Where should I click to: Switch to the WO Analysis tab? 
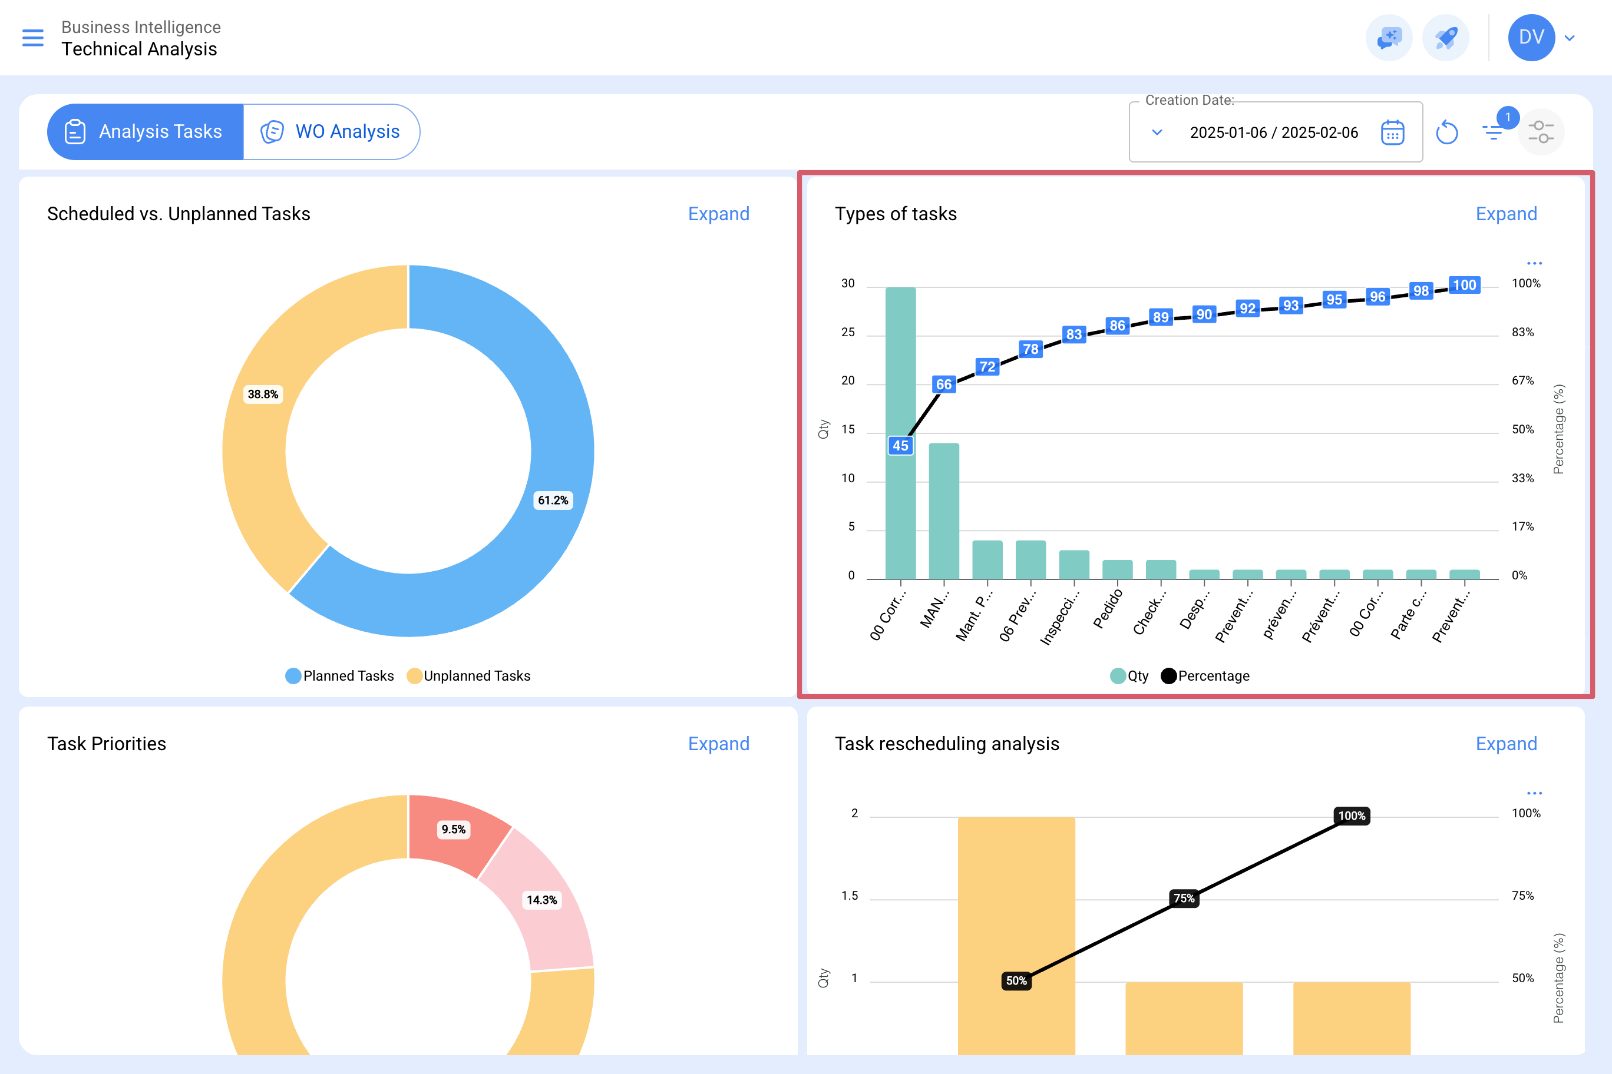point(331,131)
